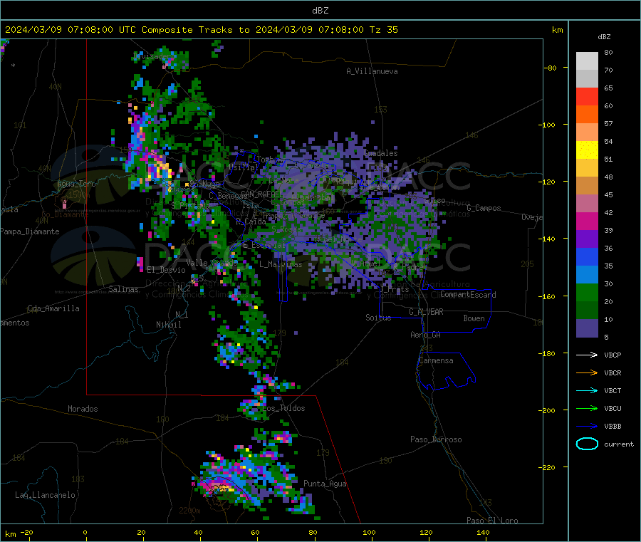Click the 'dBZ' heading above color scale
Image resolution: width=641 pixels, height=542 pixels.
[x=604, y=37]
